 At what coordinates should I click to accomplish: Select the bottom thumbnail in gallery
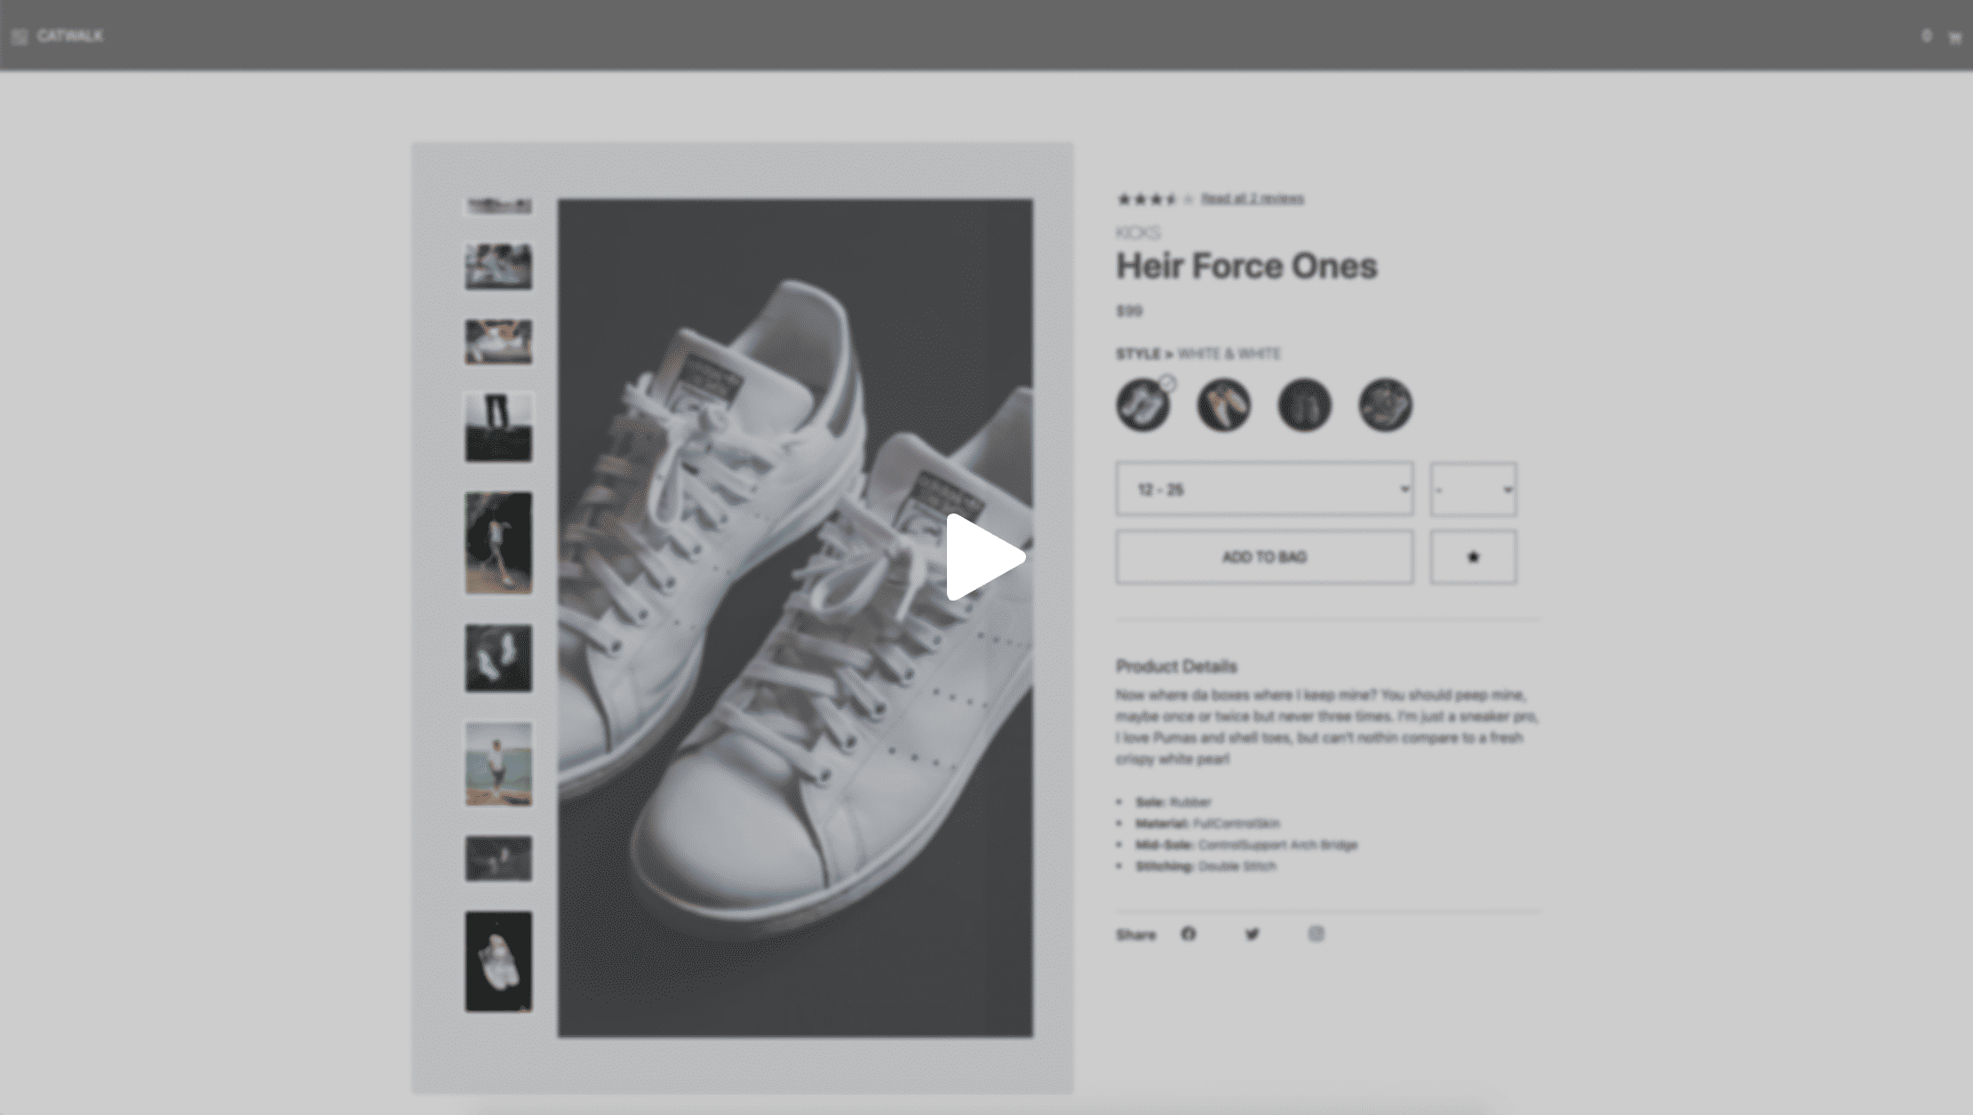pyautogui.click(x=498, y=961)
